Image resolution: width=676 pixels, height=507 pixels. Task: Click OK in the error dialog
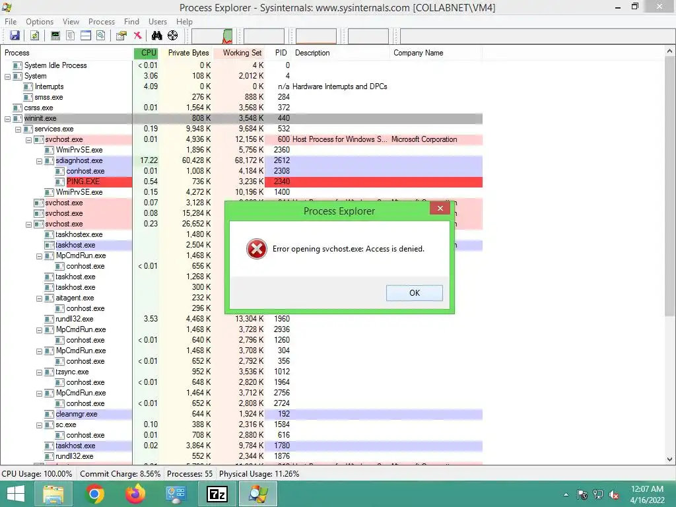tap(415, 292)
